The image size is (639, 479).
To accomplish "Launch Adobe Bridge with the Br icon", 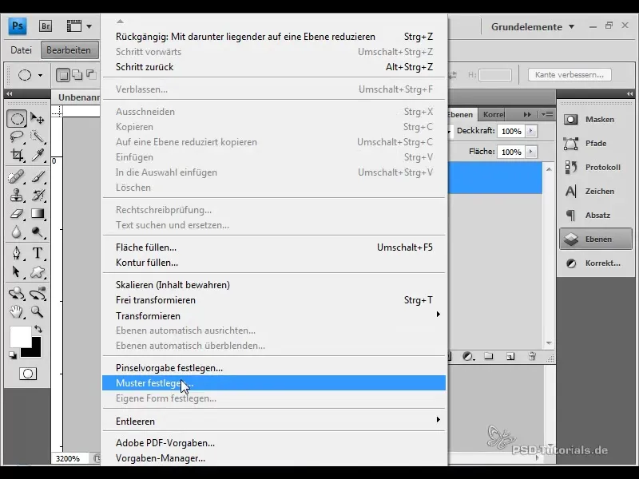I will click(46, 26).
